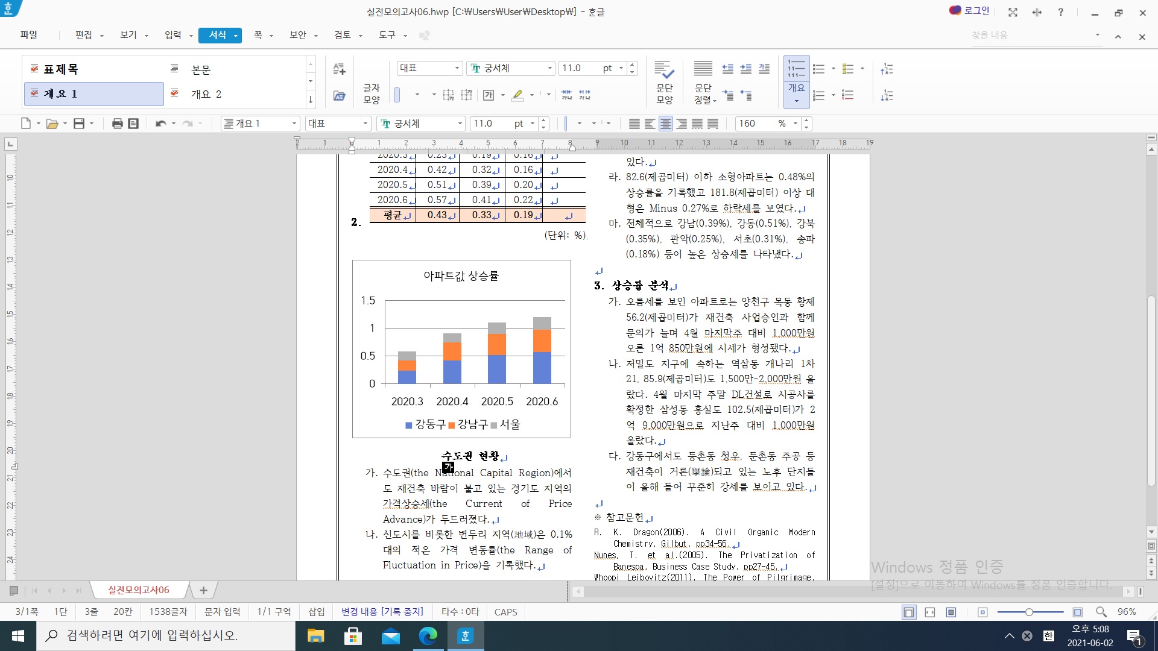Click the Windows taskbar search box

(166, 636)
